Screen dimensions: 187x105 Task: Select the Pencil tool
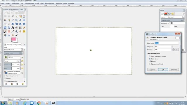pos(24,28)
